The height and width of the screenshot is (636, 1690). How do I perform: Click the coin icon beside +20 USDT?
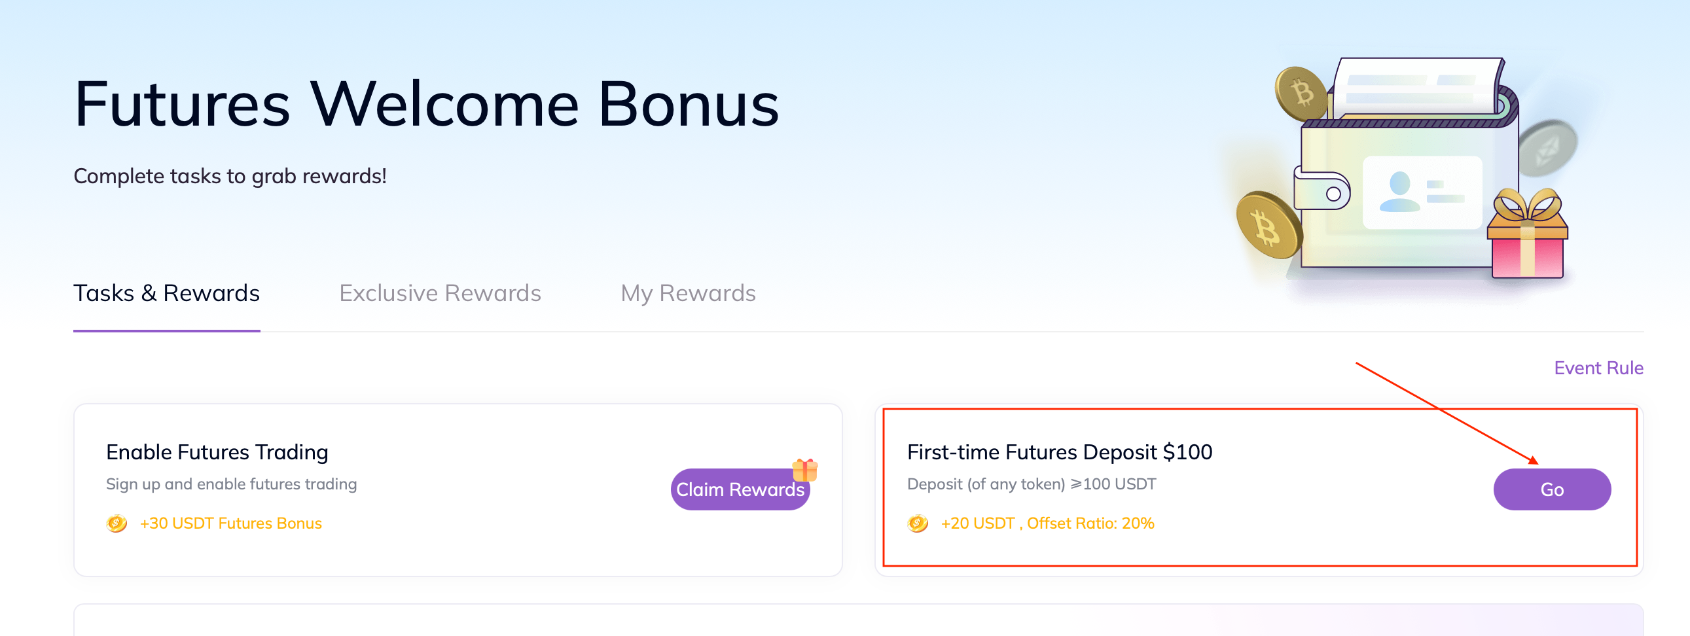pos(918,523)
